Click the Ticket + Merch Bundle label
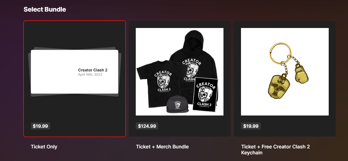Screen dimensions: 348x161 (x=162, y=147)
